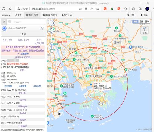The height and width of the screenshot is (132, 154).
Task: Select the 纬度: 22.546054 latitude text
Action: [9, 76]
